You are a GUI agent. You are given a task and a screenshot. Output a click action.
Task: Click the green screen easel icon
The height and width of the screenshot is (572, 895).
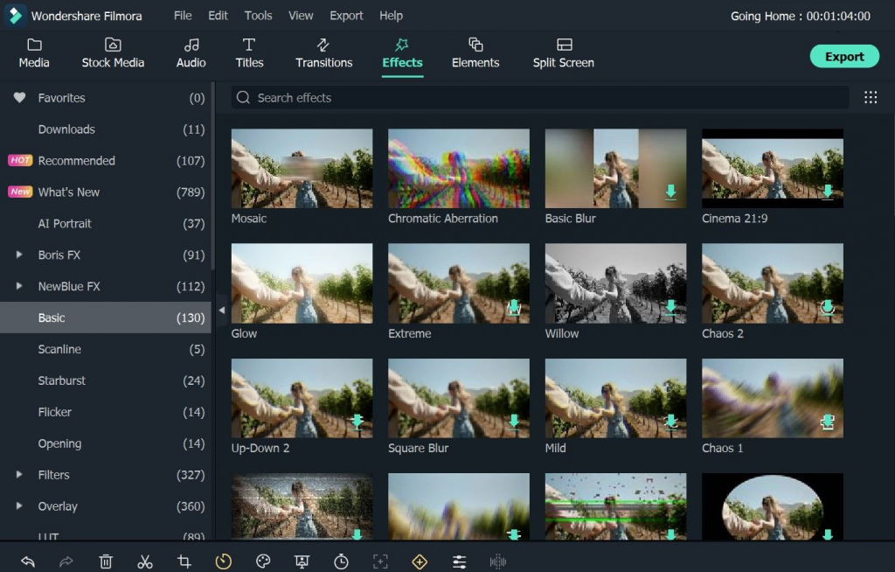302,562
